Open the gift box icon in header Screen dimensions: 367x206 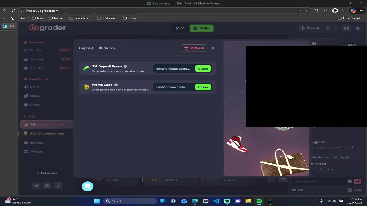point(346,28)
